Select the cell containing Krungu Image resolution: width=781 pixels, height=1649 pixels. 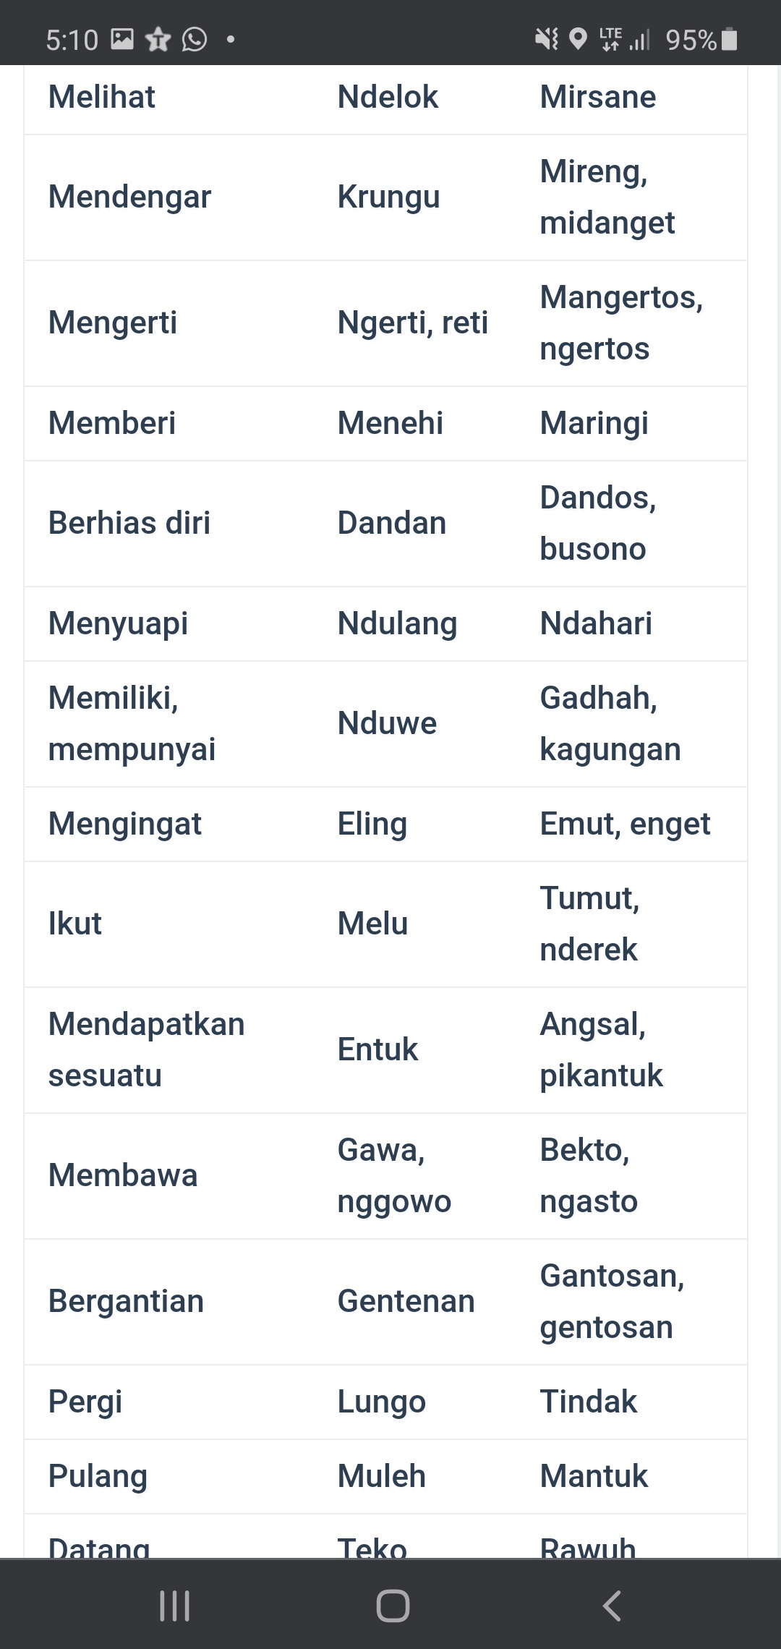[x=389, y=197]
